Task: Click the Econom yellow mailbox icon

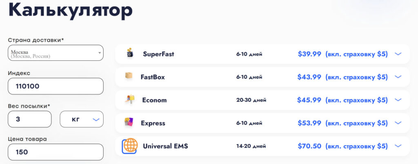Action: pyautogui.click(x=130, y=99)
